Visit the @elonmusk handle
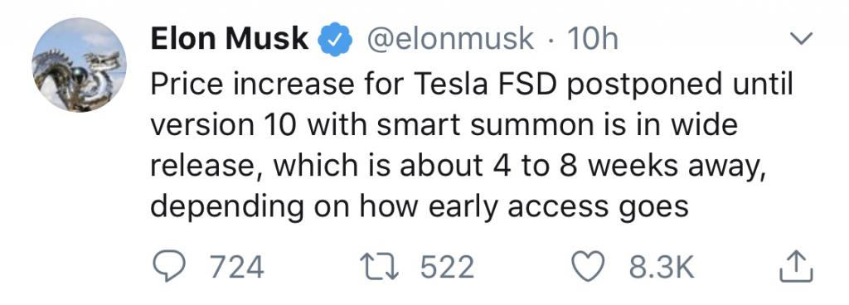The image size is (849, 305). [x=450, y=40]
